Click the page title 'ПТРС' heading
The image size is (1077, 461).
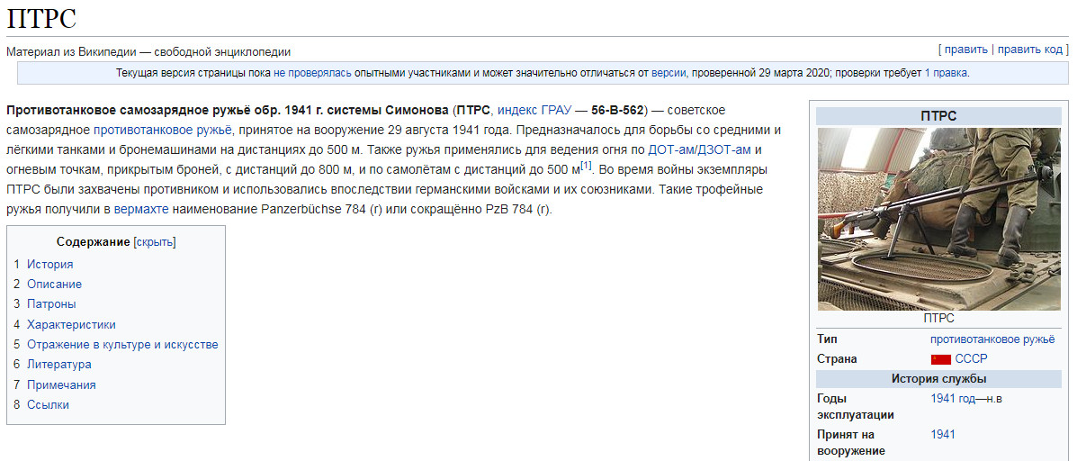tap(40, 19)
